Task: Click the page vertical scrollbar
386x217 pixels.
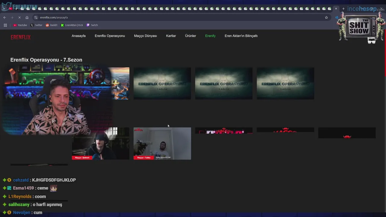Action: [385, 53]
